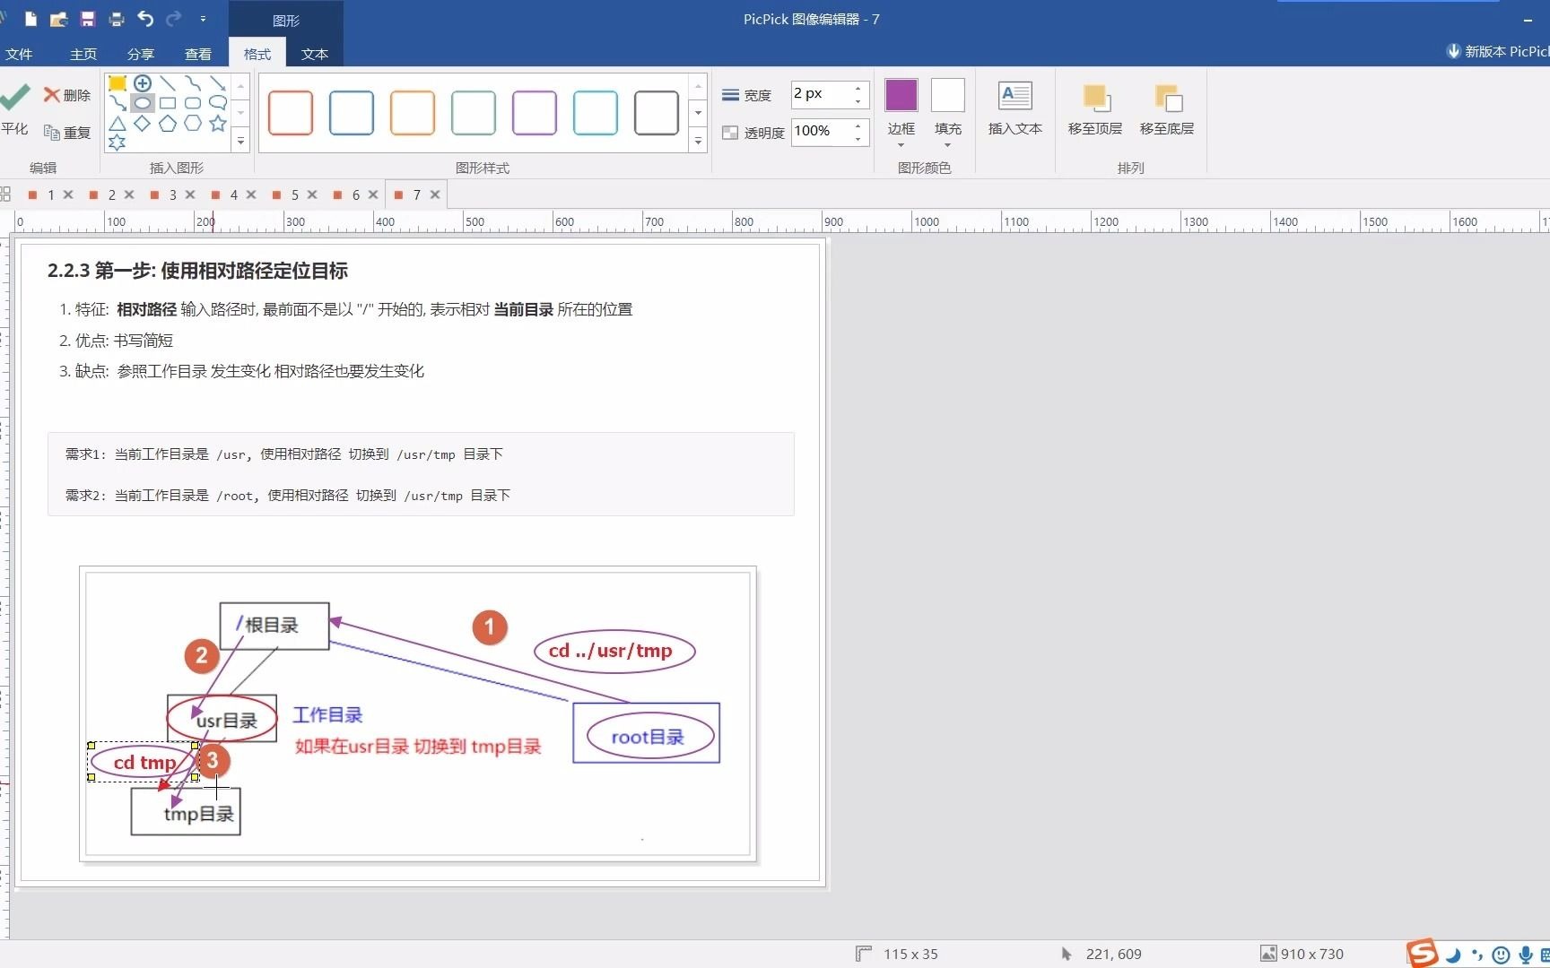Select the straight line shape tool
Screen dimensions: 1550x968
(x=167, y=83)
